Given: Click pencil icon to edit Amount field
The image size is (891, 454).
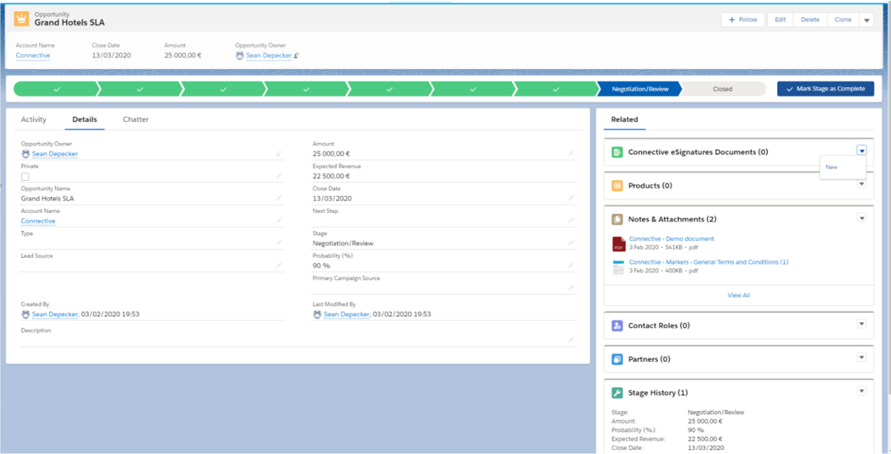Looking at the screenshot, I should tap(571, 154).
